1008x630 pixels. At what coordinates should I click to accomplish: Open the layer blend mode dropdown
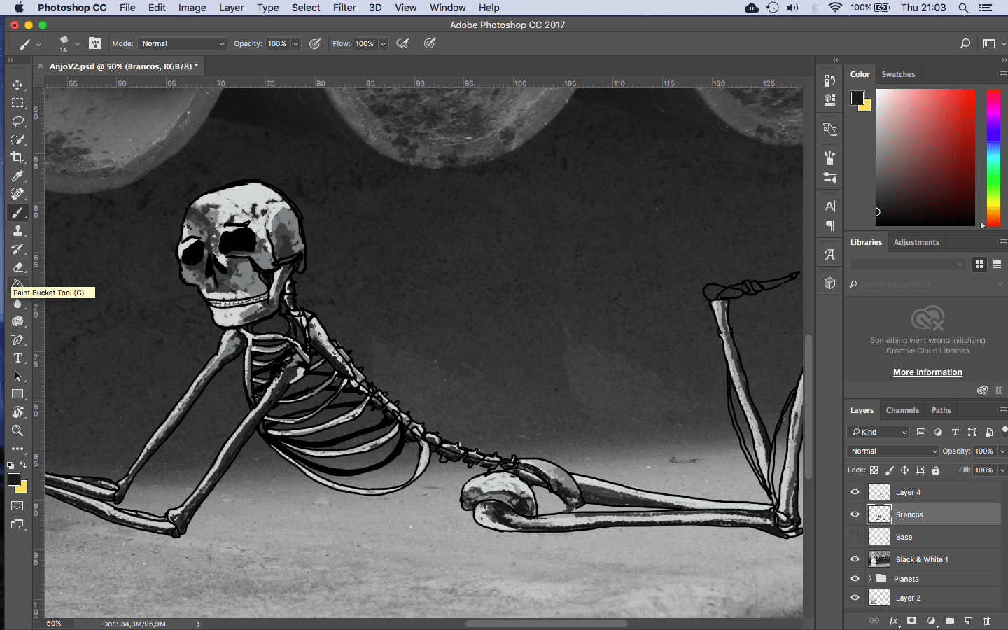point(892,451)
